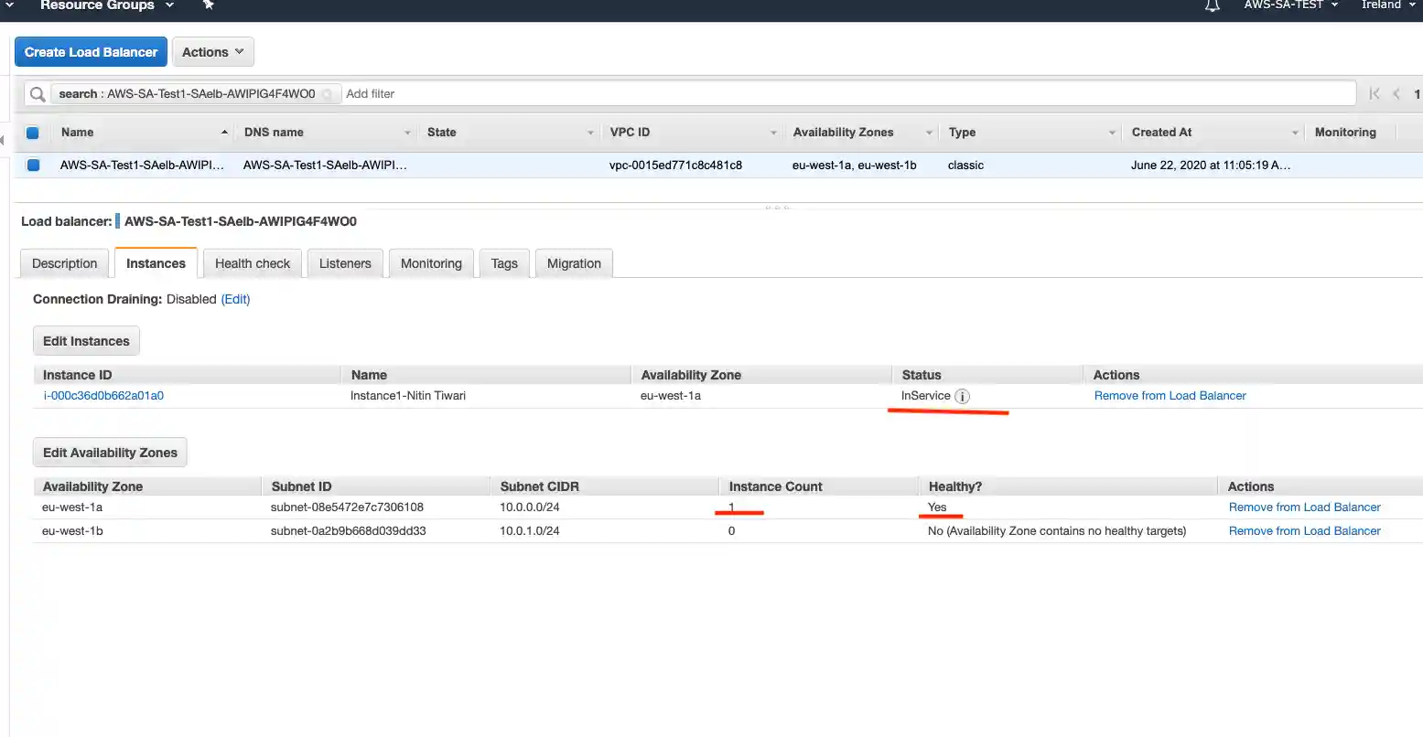Switch to the Health check tab

point(252,263)
